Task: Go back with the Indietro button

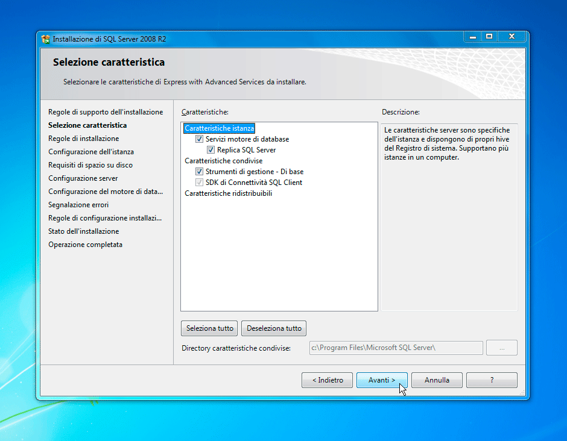Action: [x=328, y=380]
